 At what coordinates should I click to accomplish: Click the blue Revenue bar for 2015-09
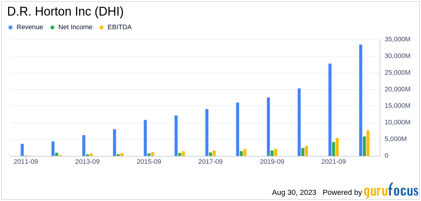[x=145, y=138]
